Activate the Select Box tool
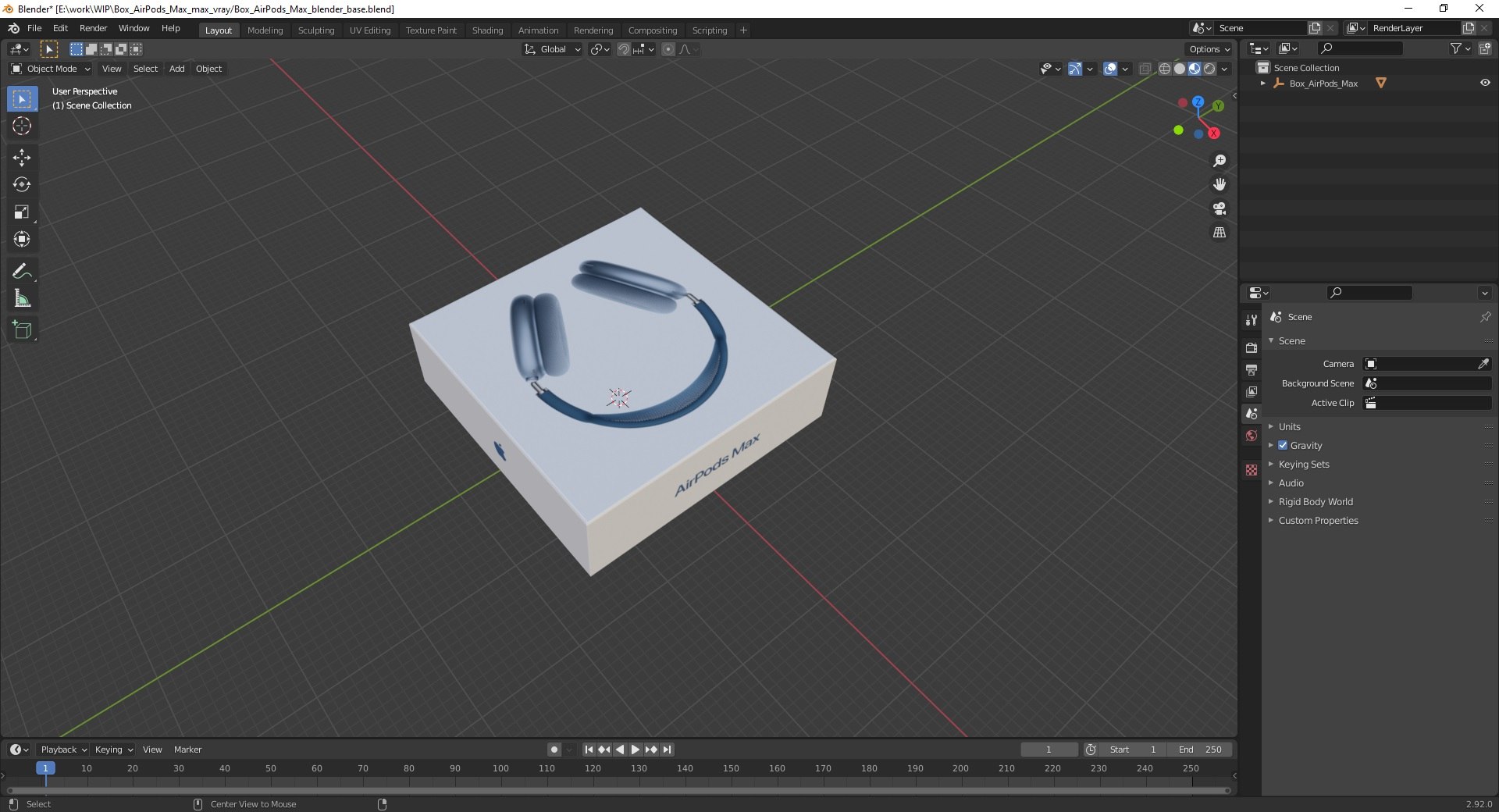The height and width of the screenshot is (812, 1499). (22, 98)
